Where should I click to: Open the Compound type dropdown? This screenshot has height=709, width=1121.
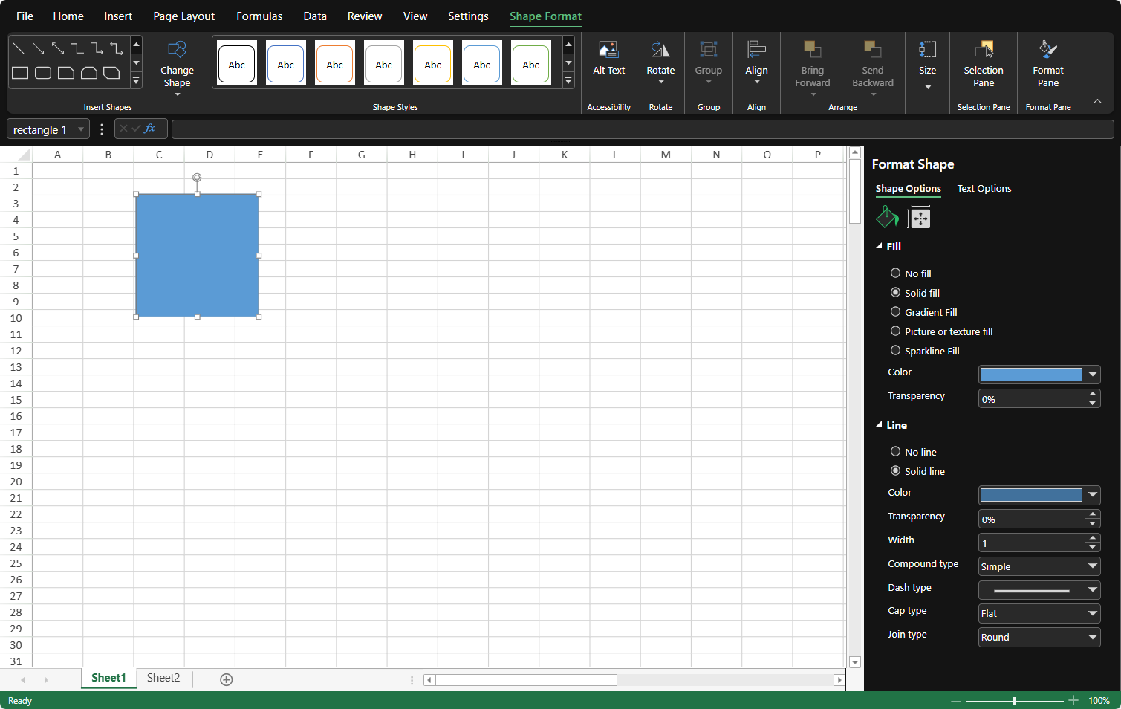tap(1092, 566)
